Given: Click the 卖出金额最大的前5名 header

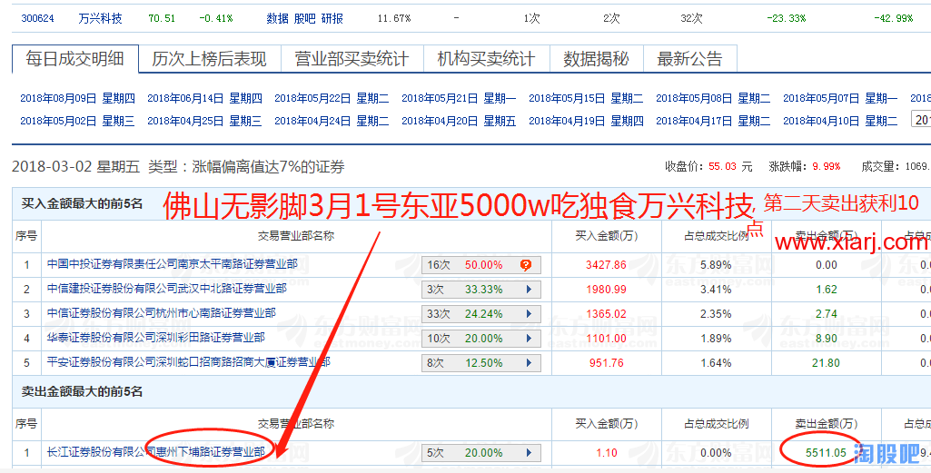Looking at the screenshot, I should 82,391.
